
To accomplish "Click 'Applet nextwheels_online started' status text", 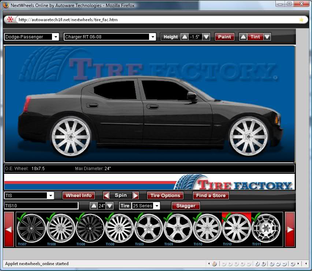I will (x=37, y=264).
